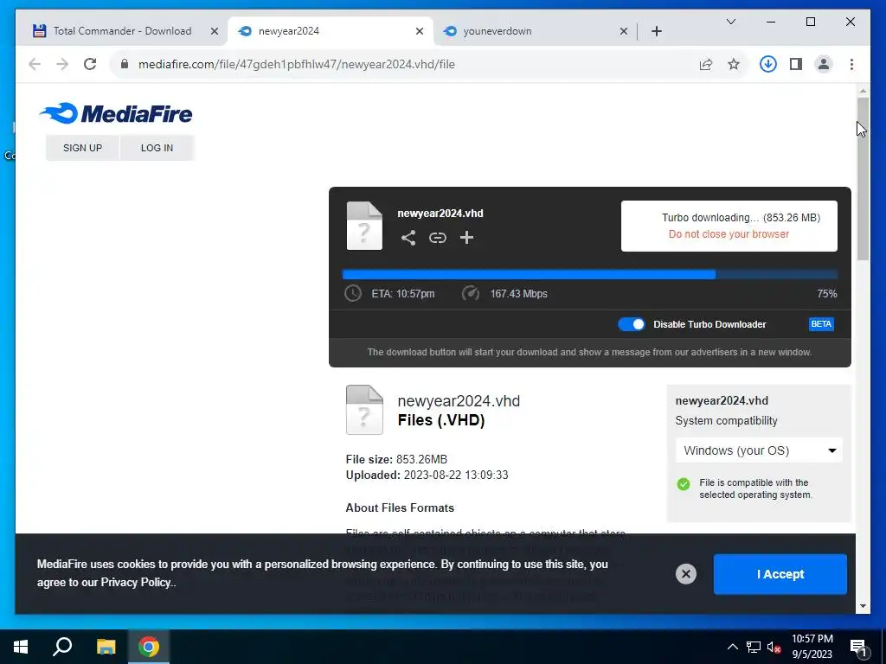
Task: Click the taskbar clock showing 10:57 PM
Action: (812, 647)
